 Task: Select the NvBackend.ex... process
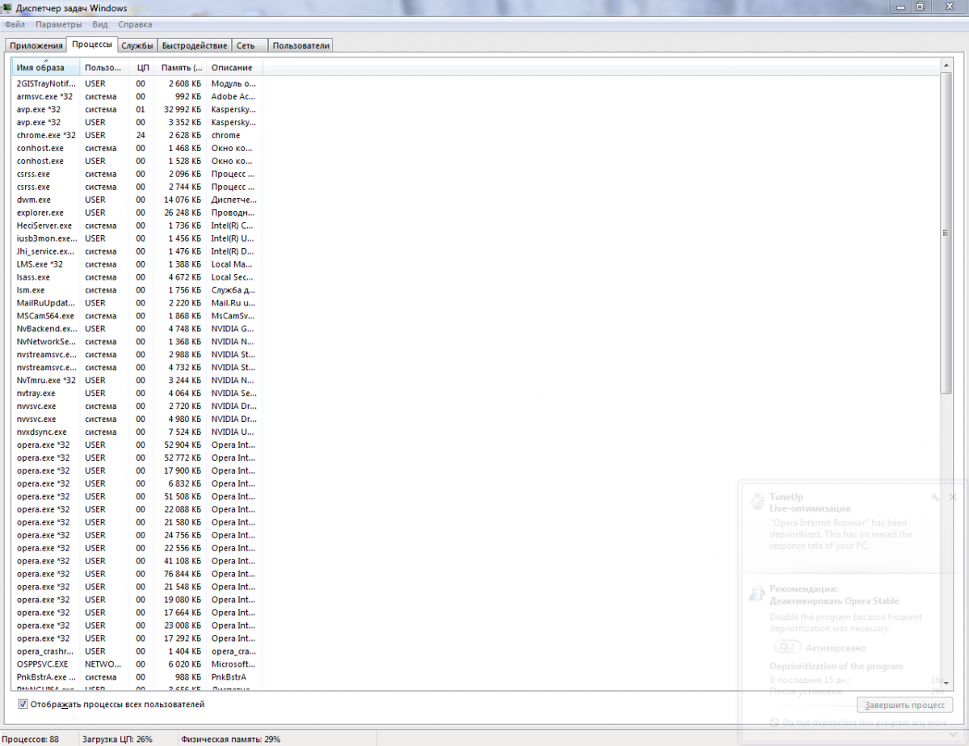tap(137, 329)
